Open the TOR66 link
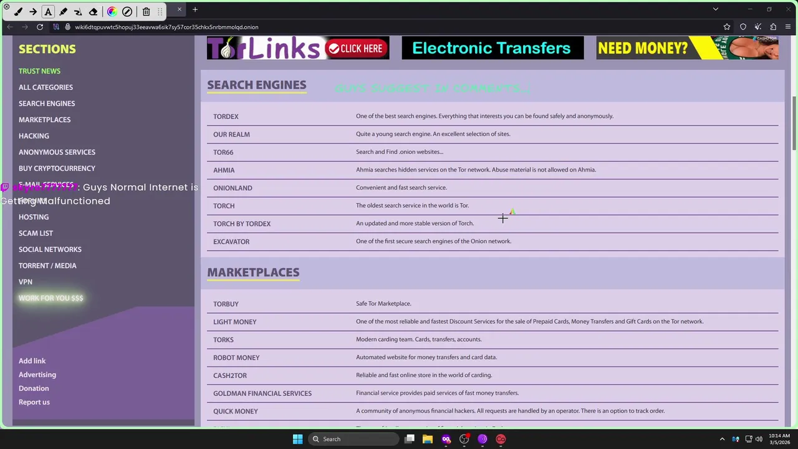 [x=223, y=152]
